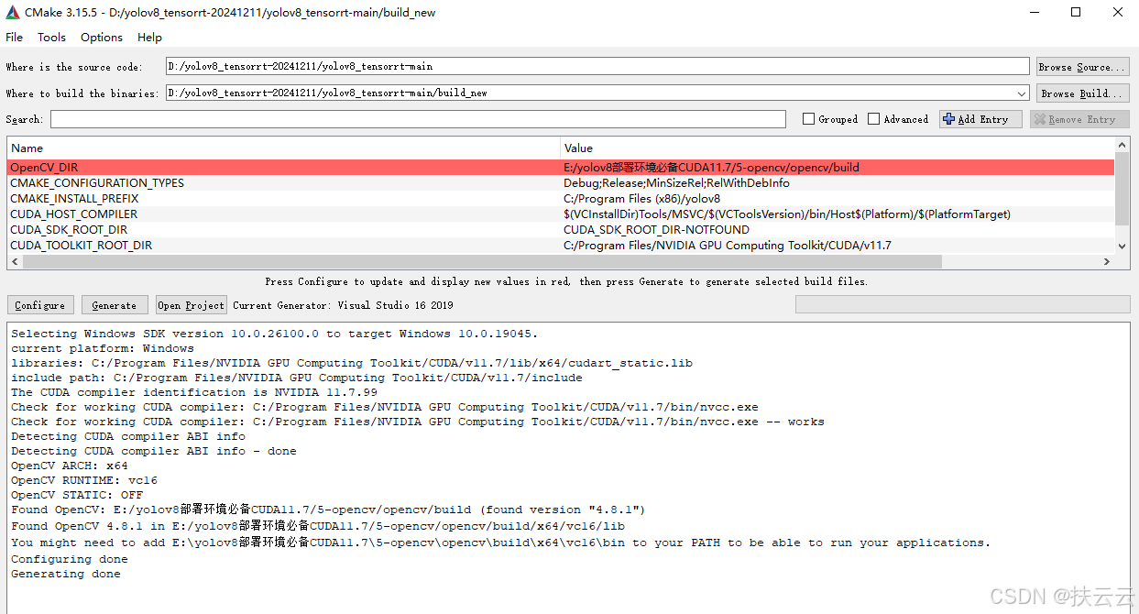Open the File menu
This screenshot has height=614, width=1139.
(x=14, y=38)
